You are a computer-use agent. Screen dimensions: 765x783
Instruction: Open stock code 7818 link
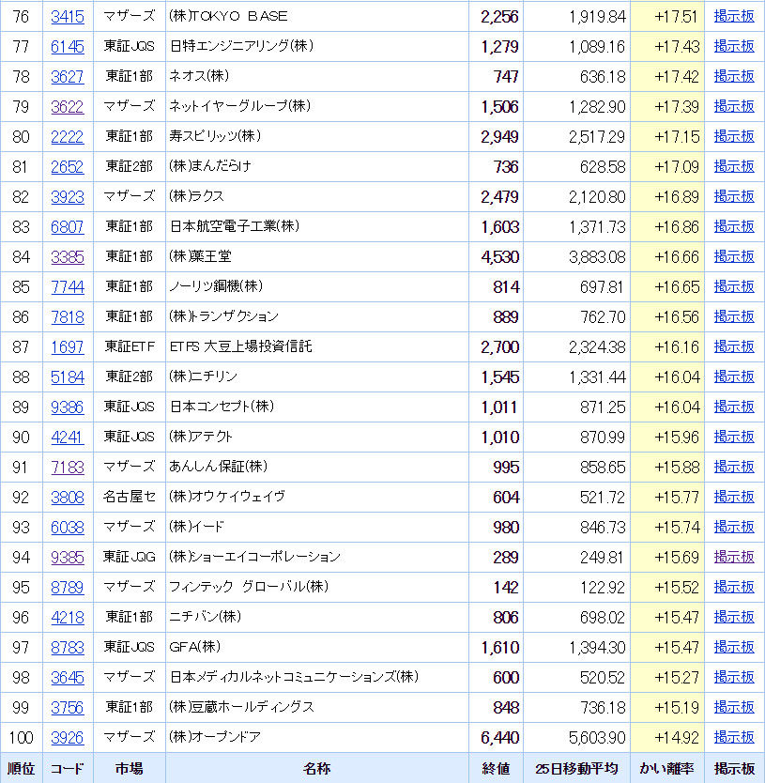point(68,316)
